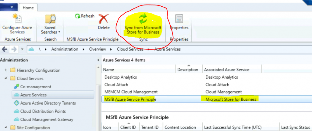Select Cloud Management Gateway node

pos(44,120)
